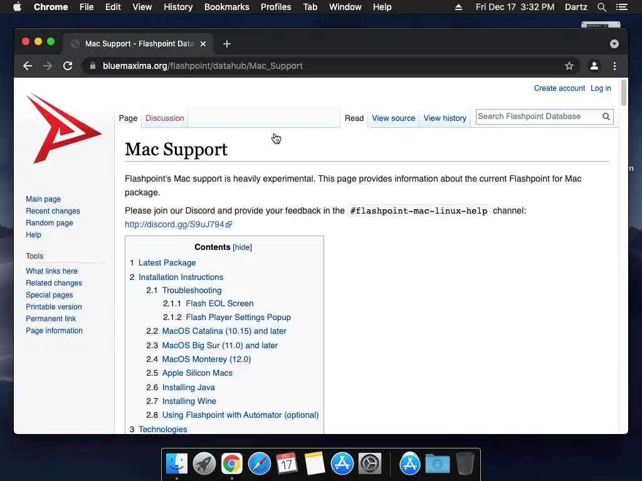Jump to Using Flashpoint with Automator section

(x=240, y=415)
